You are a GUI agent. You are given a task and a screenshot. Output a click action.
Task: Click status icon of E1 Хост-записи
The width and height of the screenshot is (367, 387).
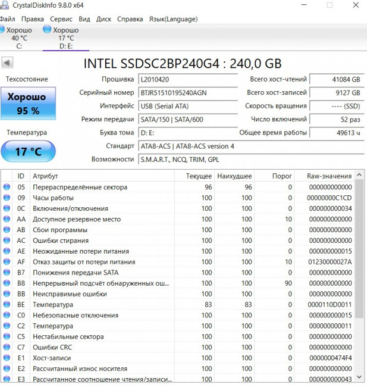click(7, 358)
